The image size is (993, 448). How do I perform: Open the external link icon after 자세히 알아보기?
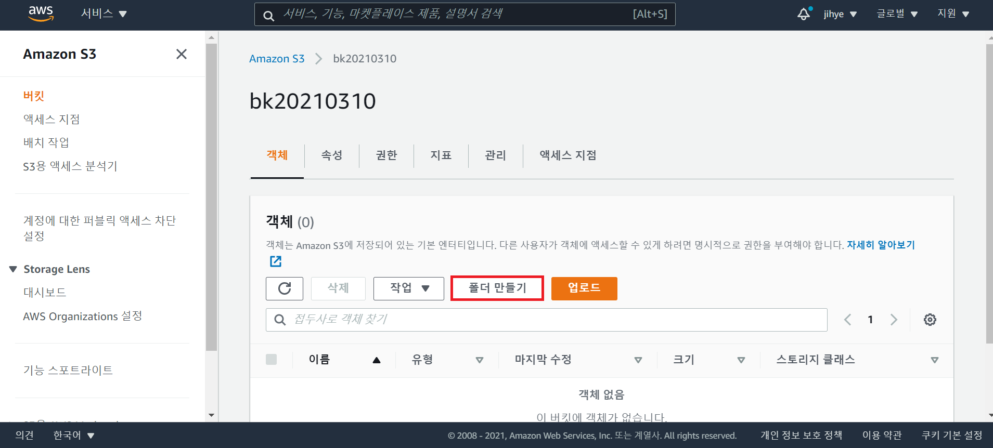276,261
